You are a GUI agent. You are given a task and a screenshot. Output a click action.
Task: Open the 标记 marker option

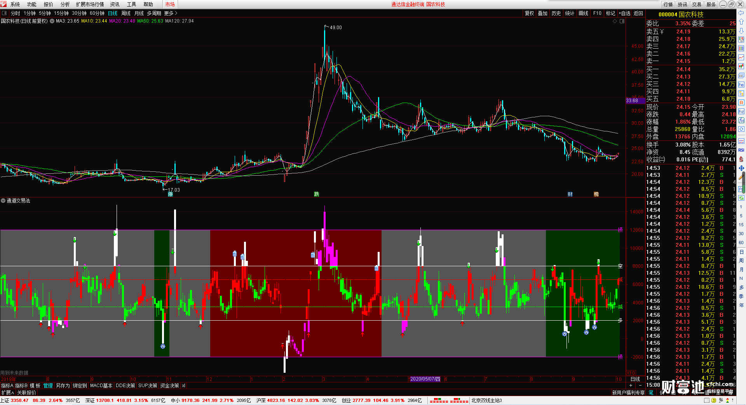pyautogui.click(x=610, y=13)
